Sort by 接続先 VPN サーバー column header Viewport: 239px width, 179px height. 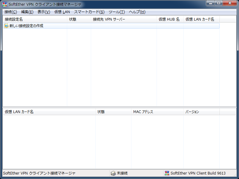(124, 19)
